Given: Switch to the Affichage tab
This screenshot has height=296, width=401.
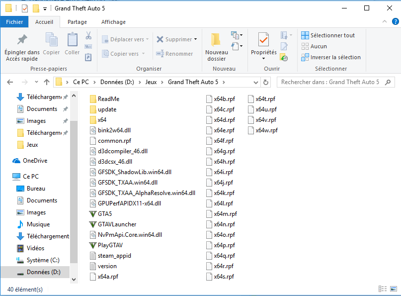Looking at the screenshot, I should click(x=114, y=22).
